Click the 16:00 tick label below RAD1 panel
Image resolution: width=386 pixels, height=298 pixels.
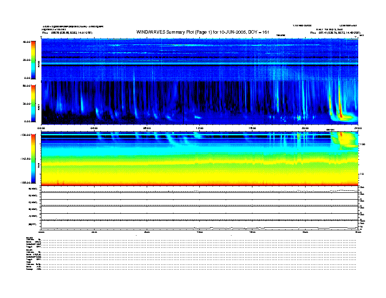tap(252, 128)
